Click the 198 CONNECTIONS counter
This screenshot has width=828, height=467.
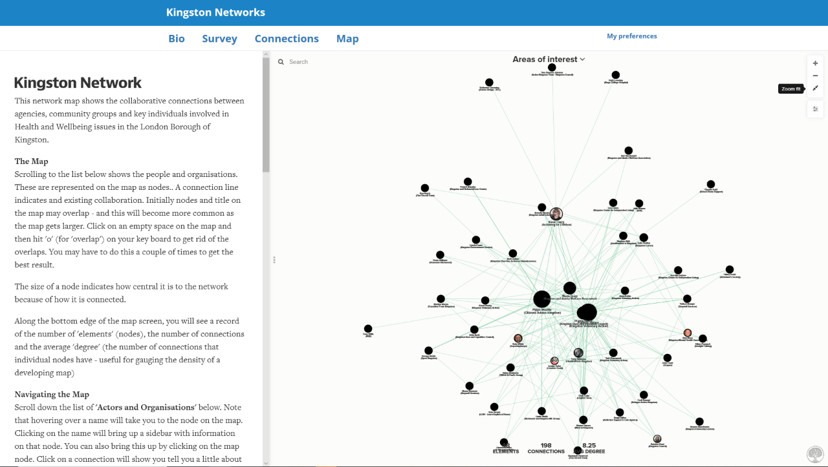[x=546, y=448]
